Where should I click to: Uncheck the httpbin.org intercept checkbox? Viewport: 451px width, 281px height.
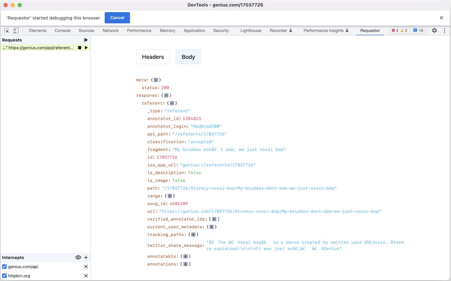tap(5, 276)
